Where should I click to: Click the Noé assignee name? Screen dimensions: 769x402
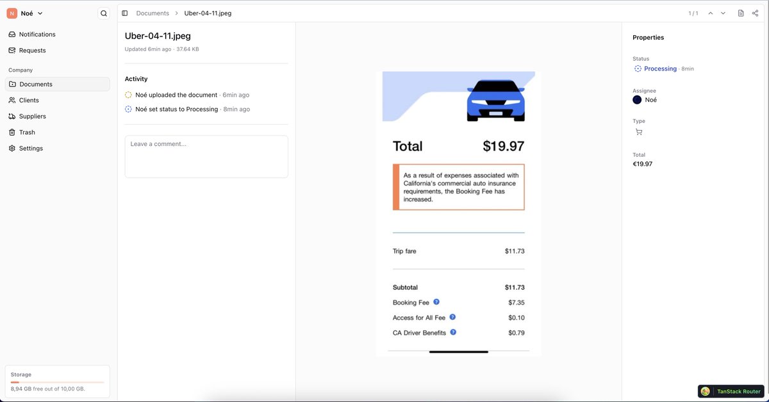pos(650,100)
